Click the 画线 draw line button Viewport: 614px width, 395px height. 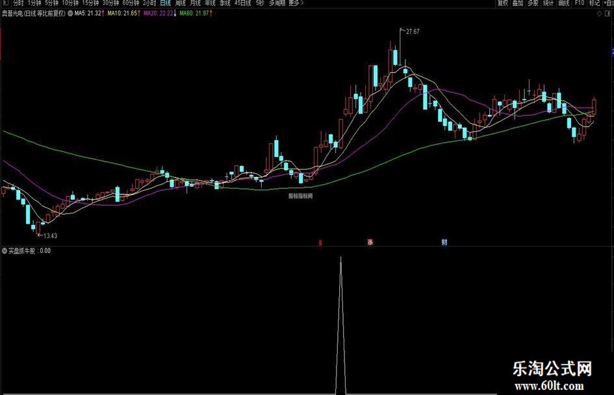pyautogui.click(x=563, y=3)
